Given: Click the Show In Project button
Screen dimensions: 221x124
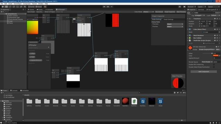Looking at the screenshot, I should [x=50, y=12].
